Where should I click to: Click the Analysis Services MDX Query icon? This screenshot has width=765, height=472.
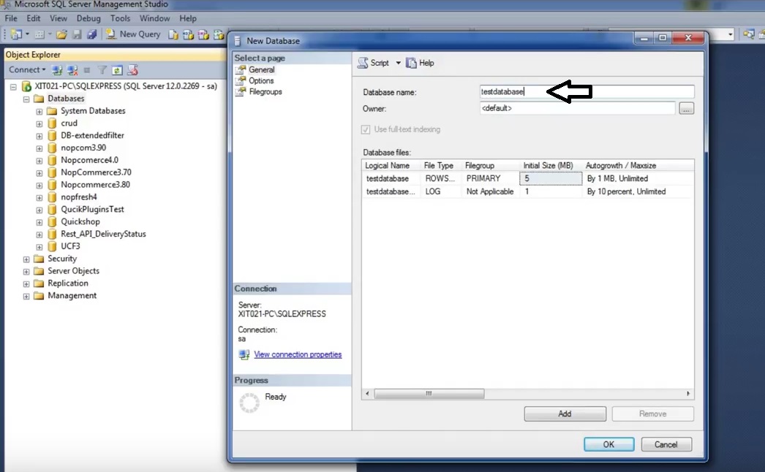click(188, 34)
